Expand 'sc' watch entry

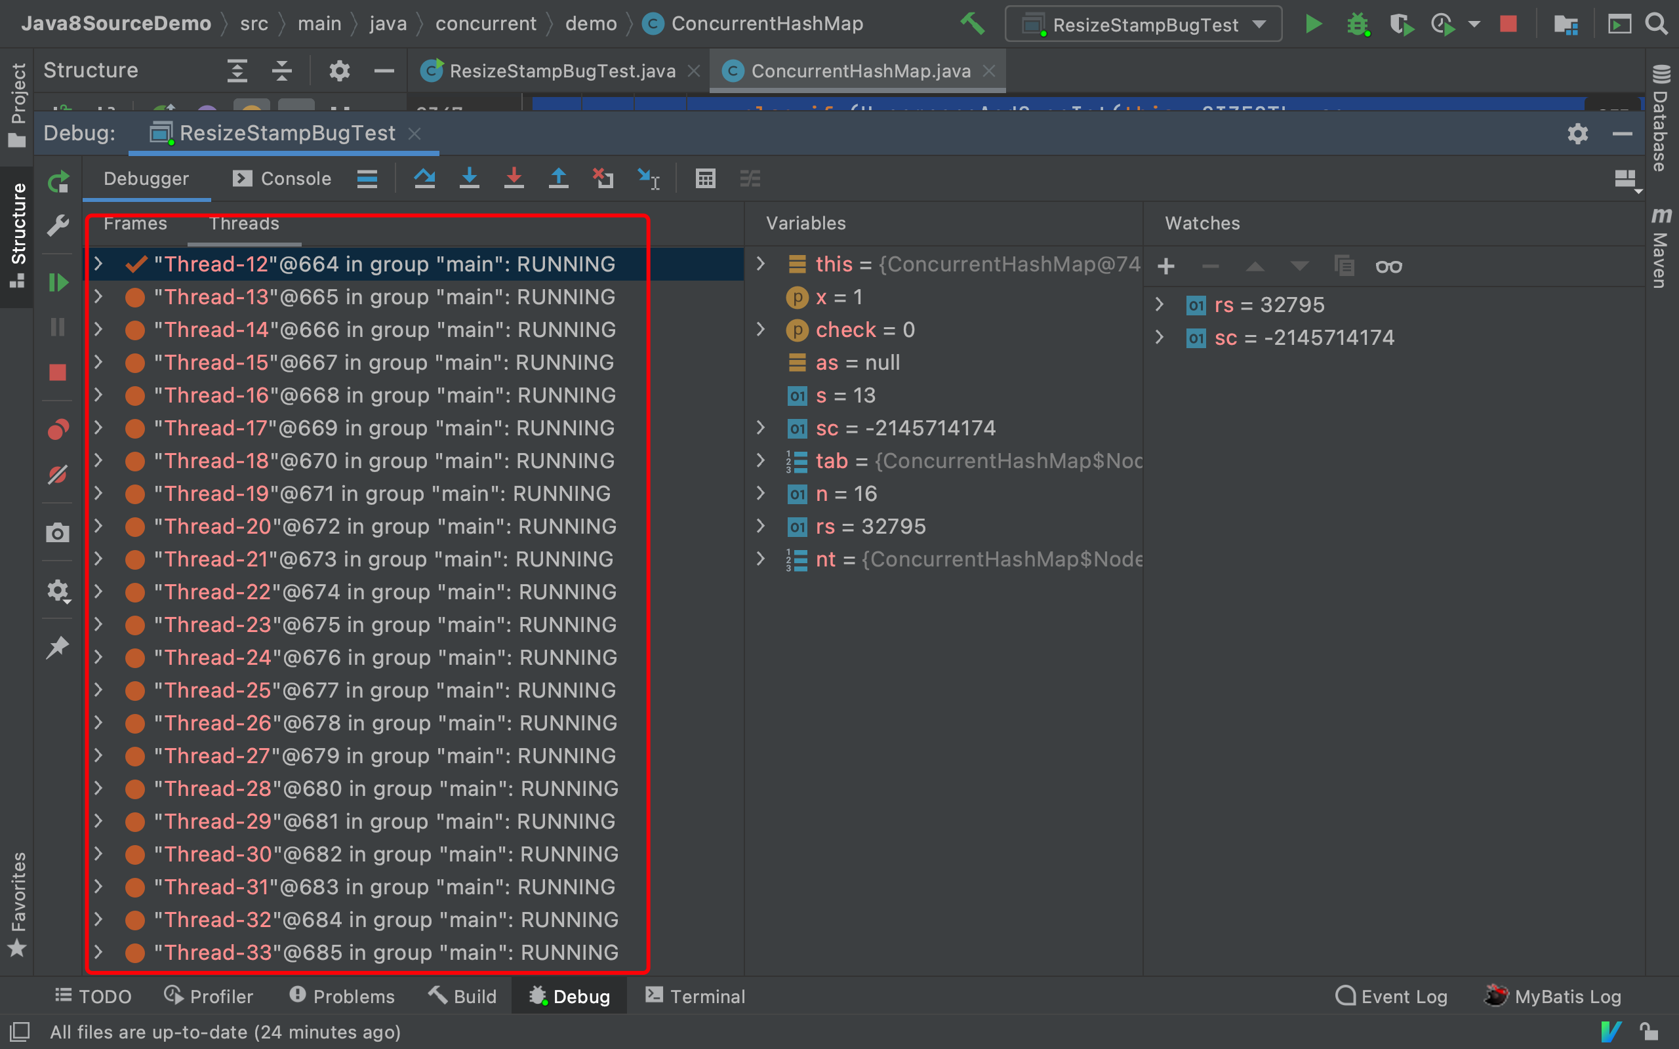tap(1160, 337)
